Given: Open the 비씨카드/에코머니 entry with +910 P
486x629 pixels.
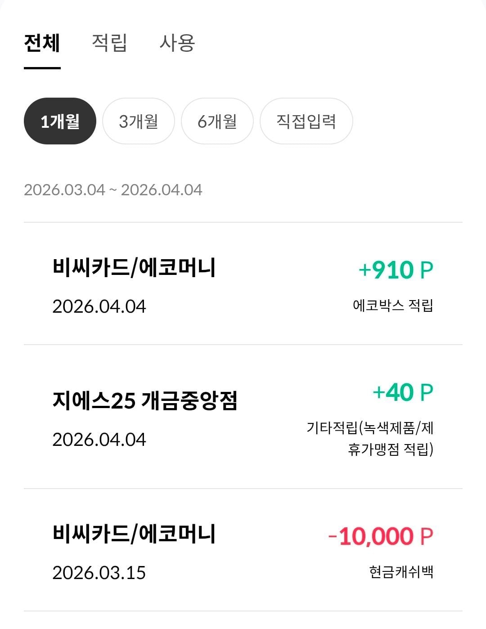Looking at the screenshot, I should tap(134, 268).
